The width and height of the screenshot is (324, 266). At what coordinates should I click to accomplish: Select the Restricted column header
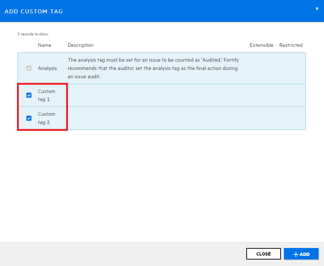pyautogui.click(x=291, y=45)
